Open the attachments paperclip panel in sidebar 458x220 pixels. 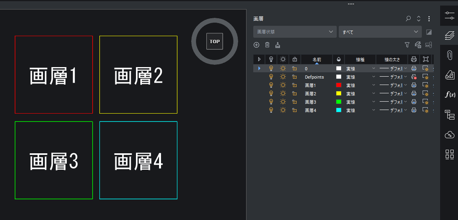coord(449,55)
